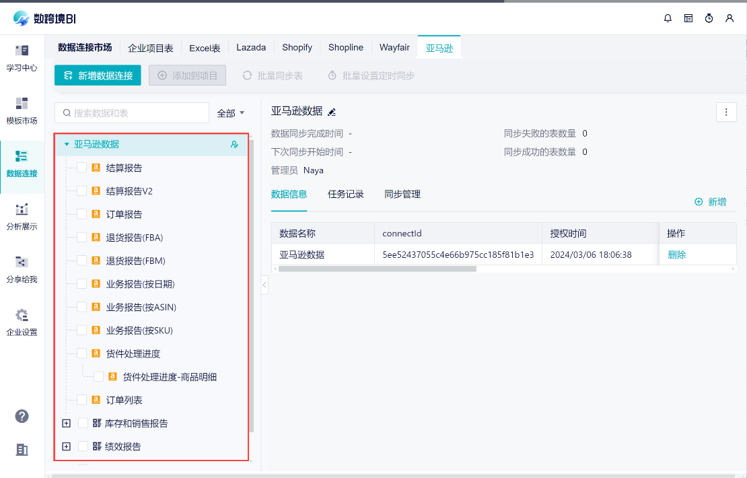Open 模板市场 in the sidebar
This screenshot has height=478, width=747.
[x=22, y=110]
